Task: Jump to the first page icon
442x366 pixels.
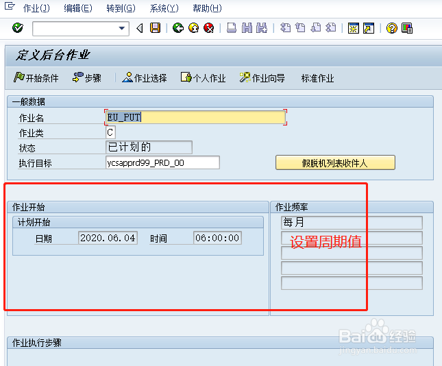Action: [285, 28]
